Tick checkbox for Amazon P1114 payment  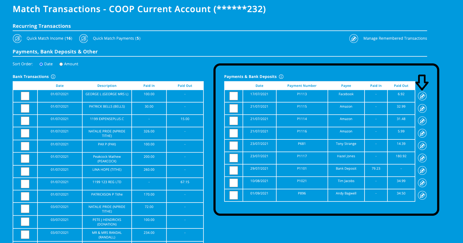coord(234,121)
